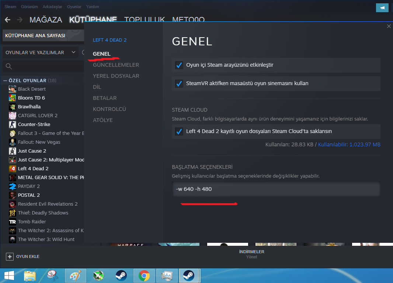Screen dimensions: 393x283
Task: Click the Left 4 Dead 2 game icon
Action: [12, 168]
